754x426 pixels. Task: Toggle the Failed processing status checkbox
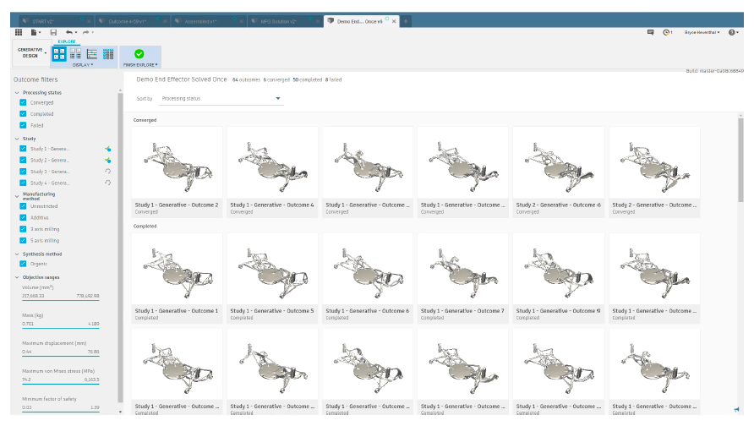pos(24,125)
